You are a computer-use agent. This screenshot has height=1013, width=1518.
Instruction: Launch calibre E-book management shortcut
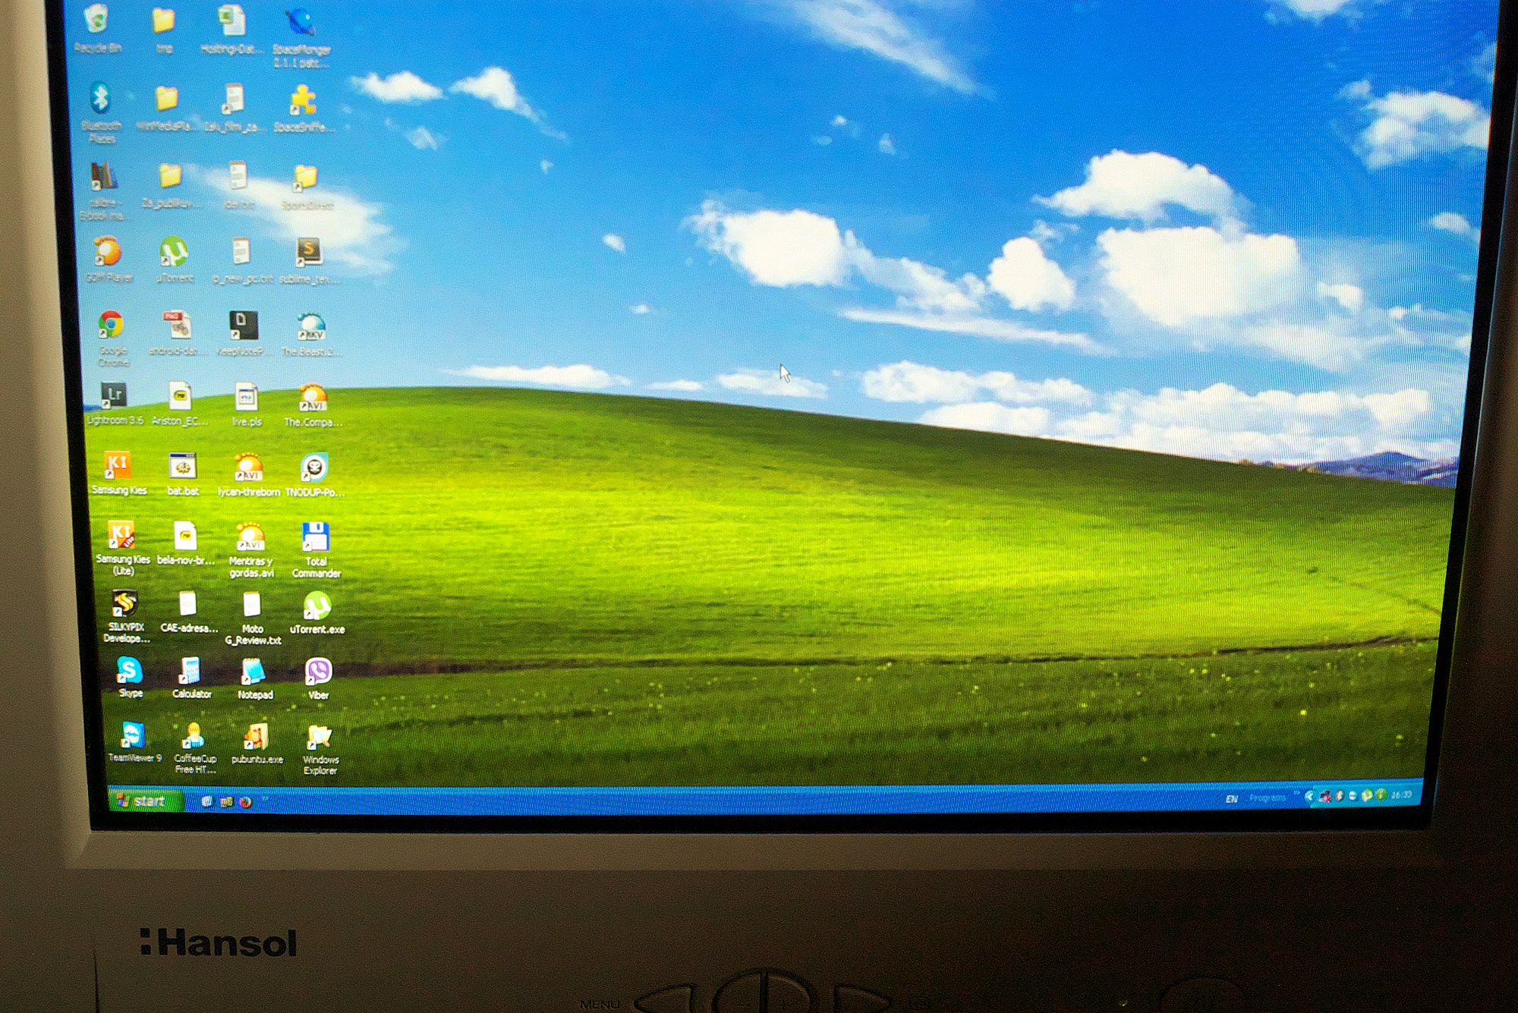[x=106, y=191]
